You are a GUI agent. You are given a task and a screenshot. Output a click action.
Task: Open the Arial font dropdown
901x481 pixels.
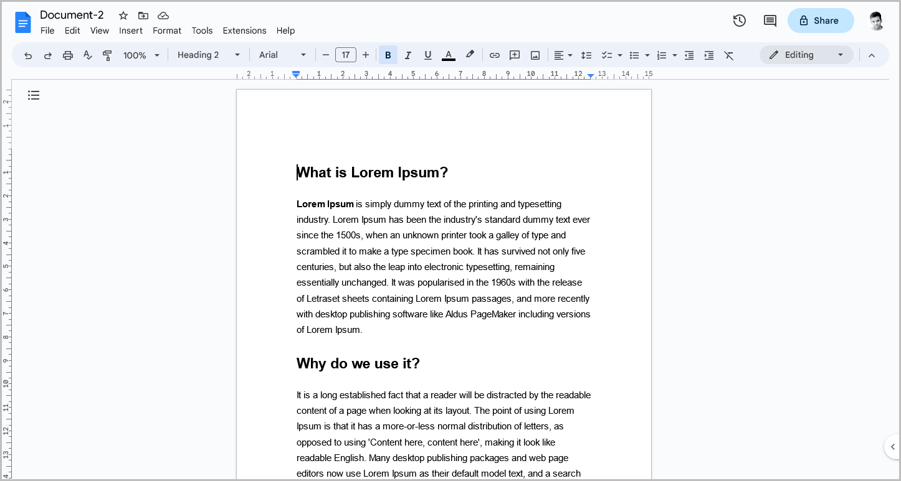(282, 55)
